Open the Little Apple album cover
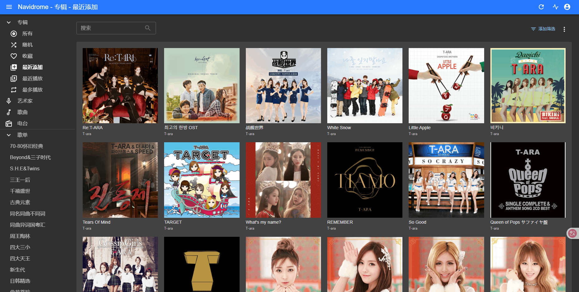This screenshot has width=579, height=292. [446, 85]
